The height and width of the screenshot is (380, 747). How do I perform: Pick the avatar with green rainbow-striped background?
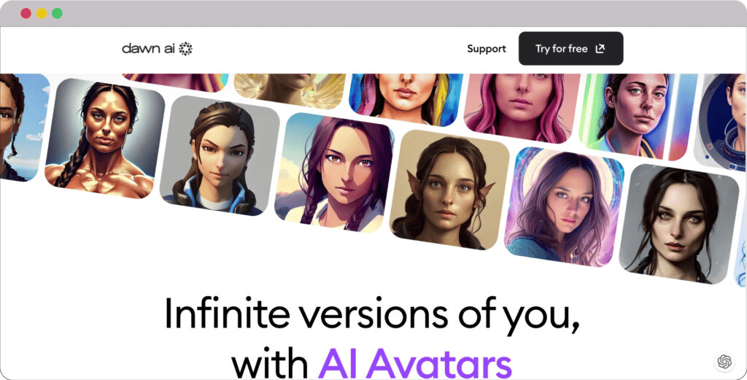click(x=636, y=117)
